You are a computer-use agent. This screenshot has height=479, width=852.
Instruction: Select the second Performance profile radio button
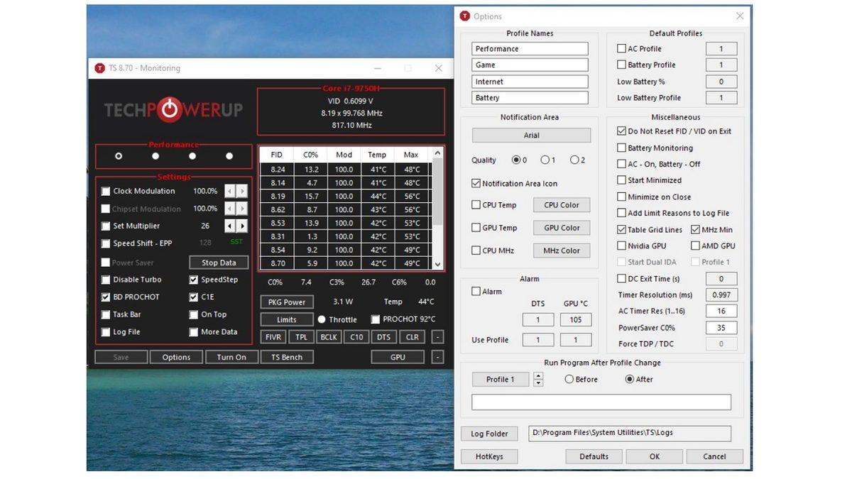point(155,155)
